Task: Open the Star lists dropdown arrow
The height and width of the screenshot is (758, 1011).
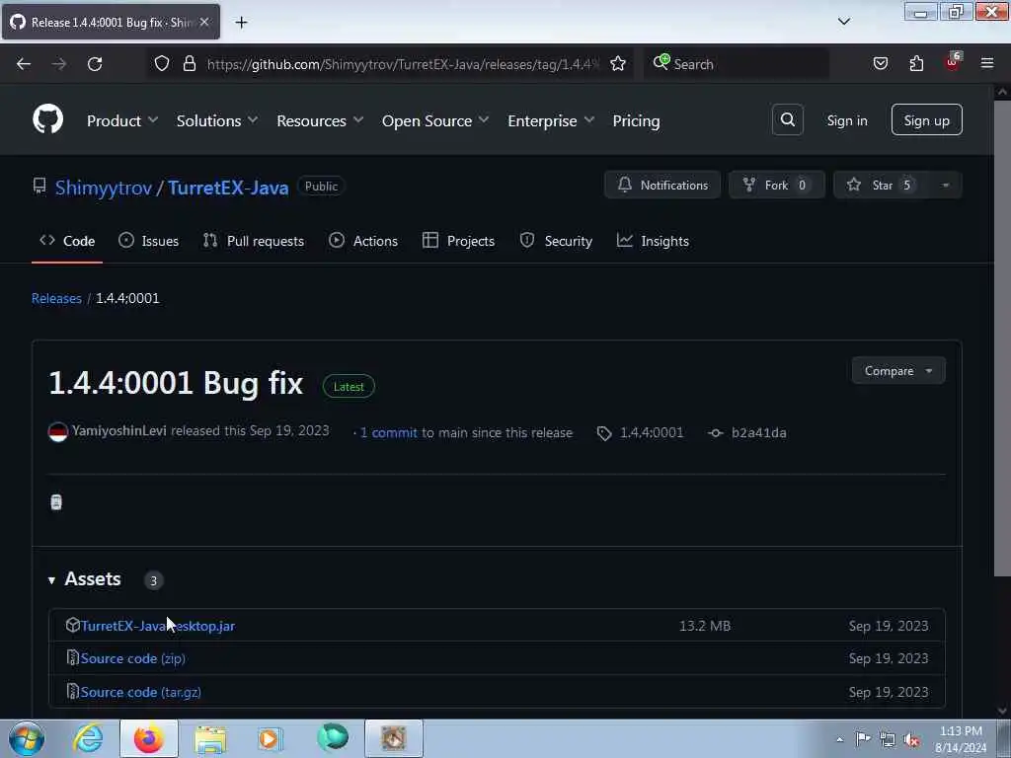Action: tap(945, 185)
